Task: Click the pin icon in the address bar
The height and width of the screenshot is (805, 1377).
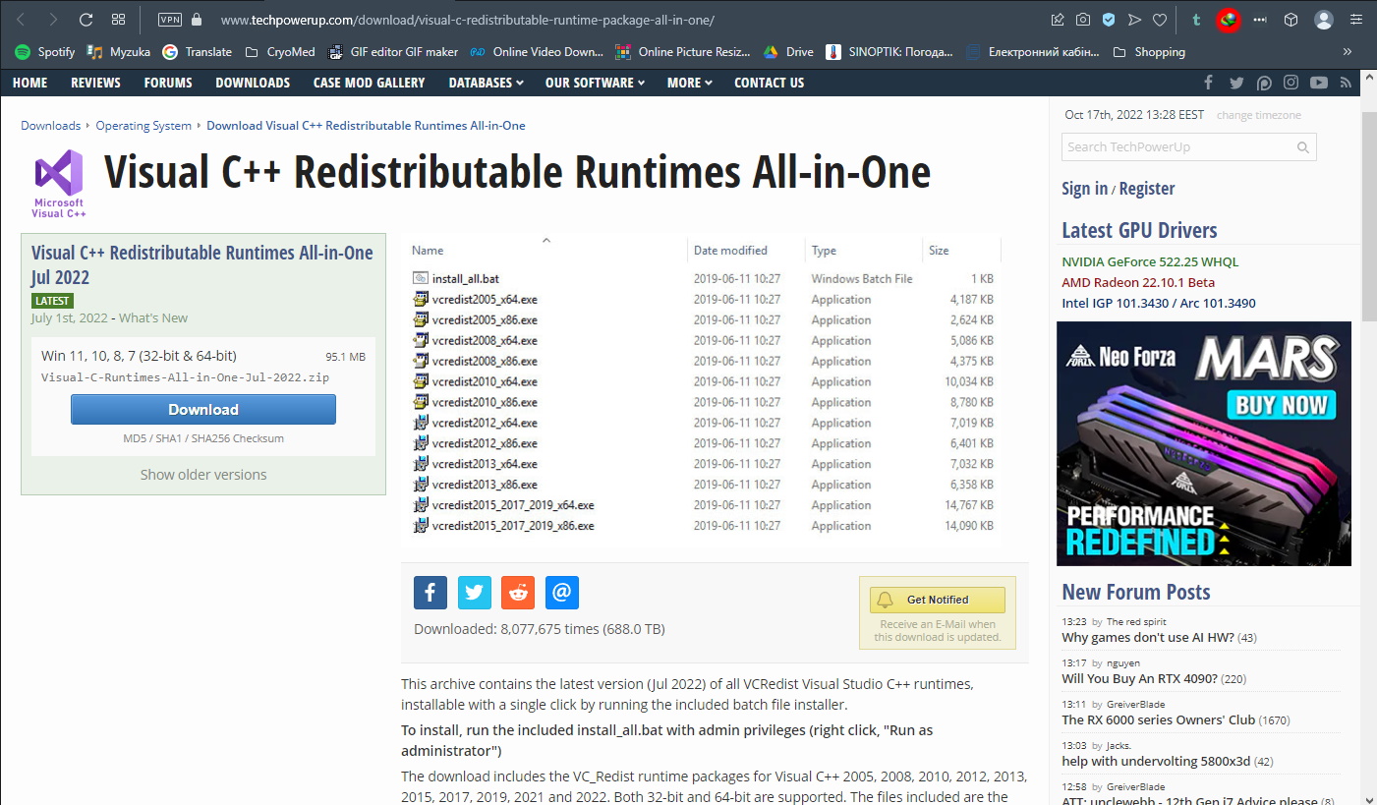Action: pos(1058,20)
